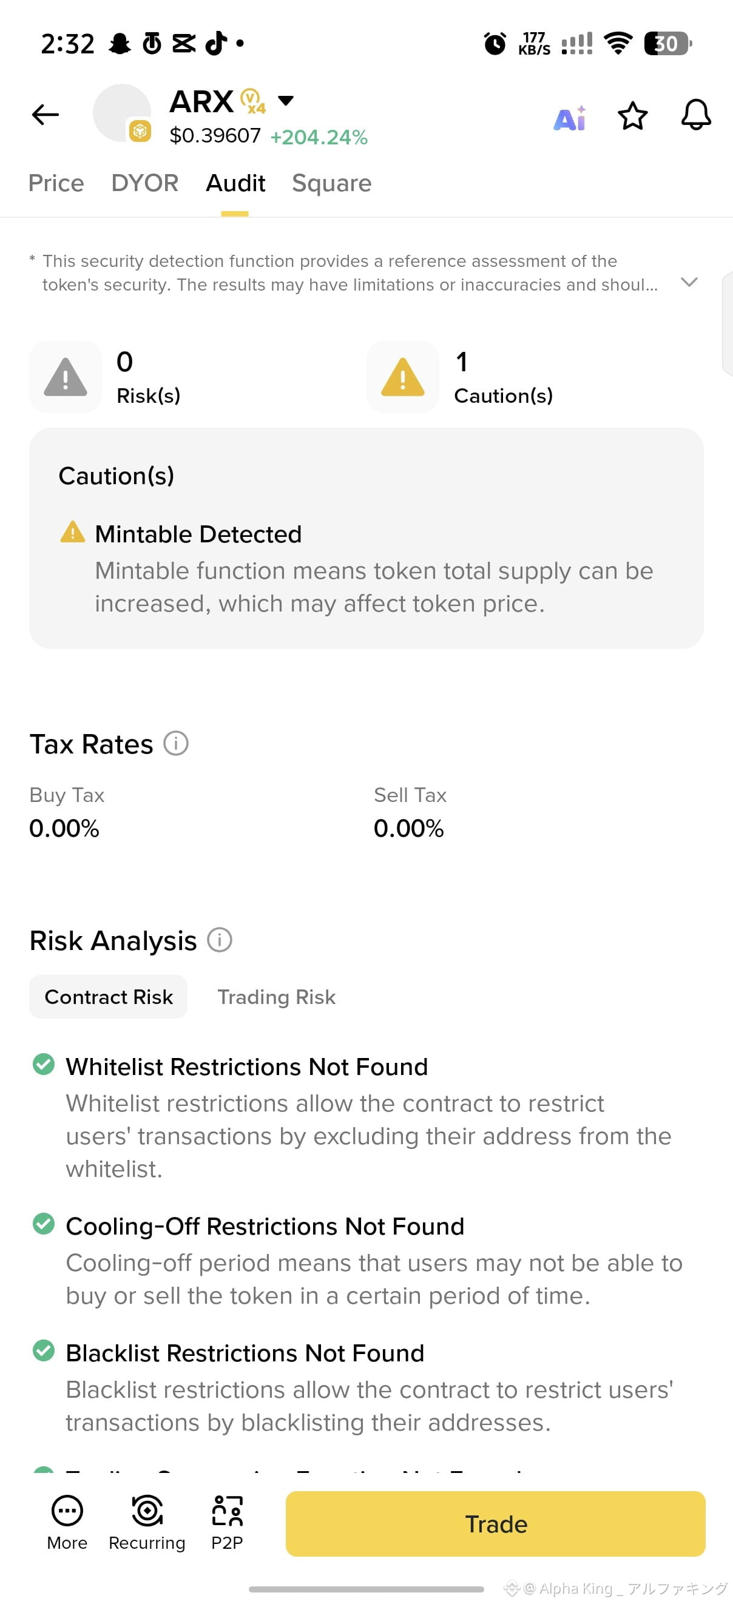Tap the Caution(s) yellow warning indicator

[x=402, y=377]
